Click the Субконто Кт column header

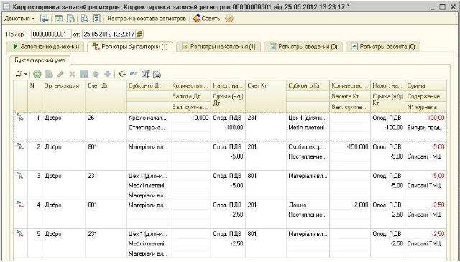(x=308, y=86)
